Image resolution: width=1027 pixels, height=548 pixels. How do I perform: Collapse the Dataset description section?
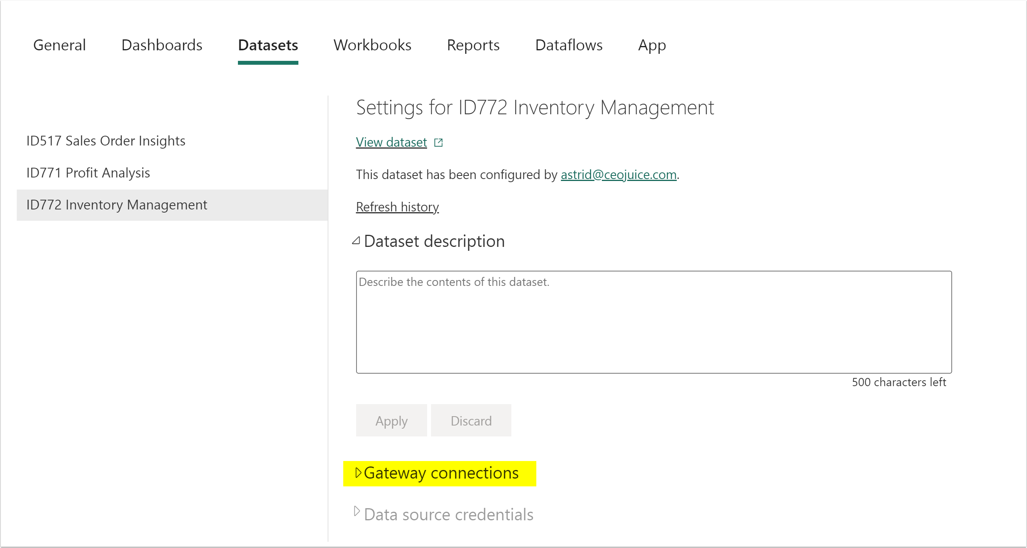pos(356,241)
